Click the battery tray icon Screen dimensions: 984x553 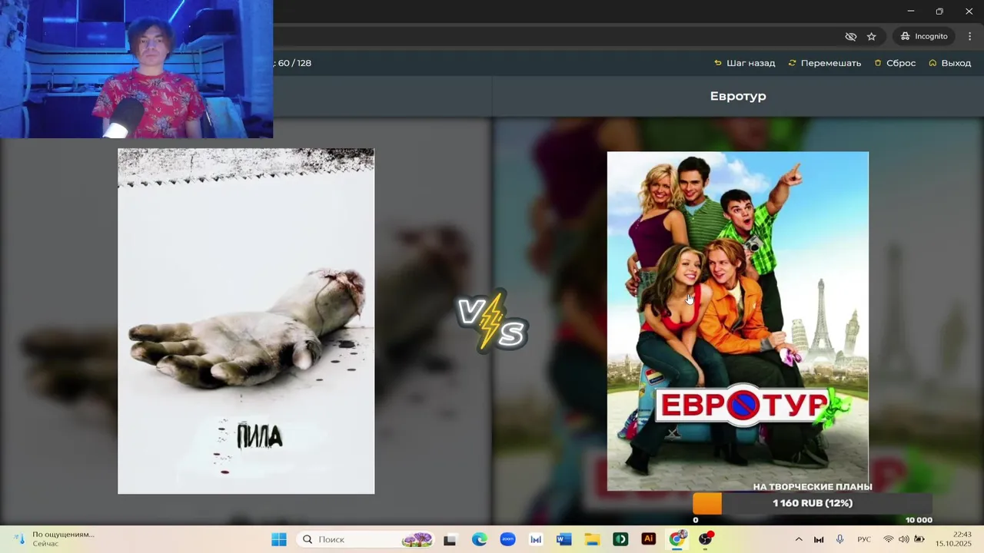pyautogui.click(x=919, y=539)
